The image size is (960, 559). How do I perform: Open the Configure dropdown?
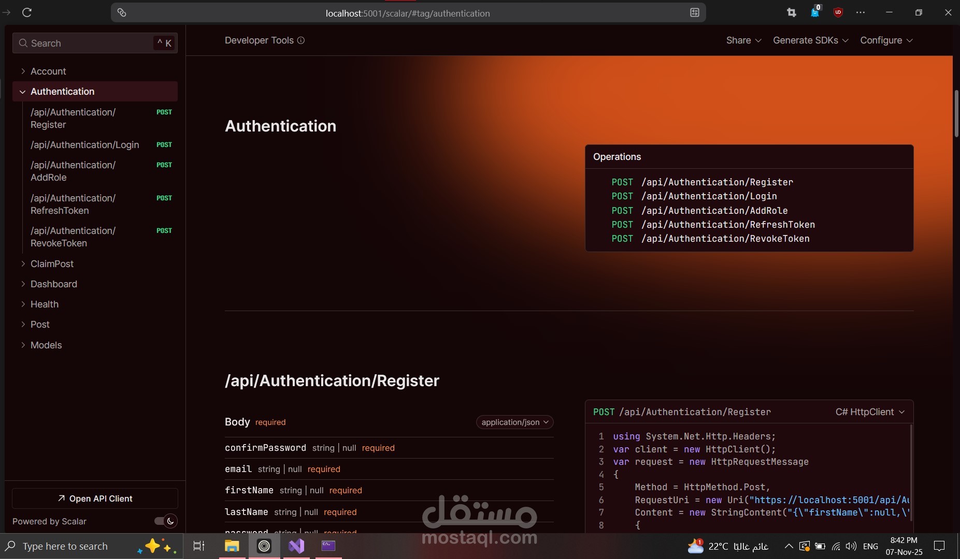[x=886, y=40]
